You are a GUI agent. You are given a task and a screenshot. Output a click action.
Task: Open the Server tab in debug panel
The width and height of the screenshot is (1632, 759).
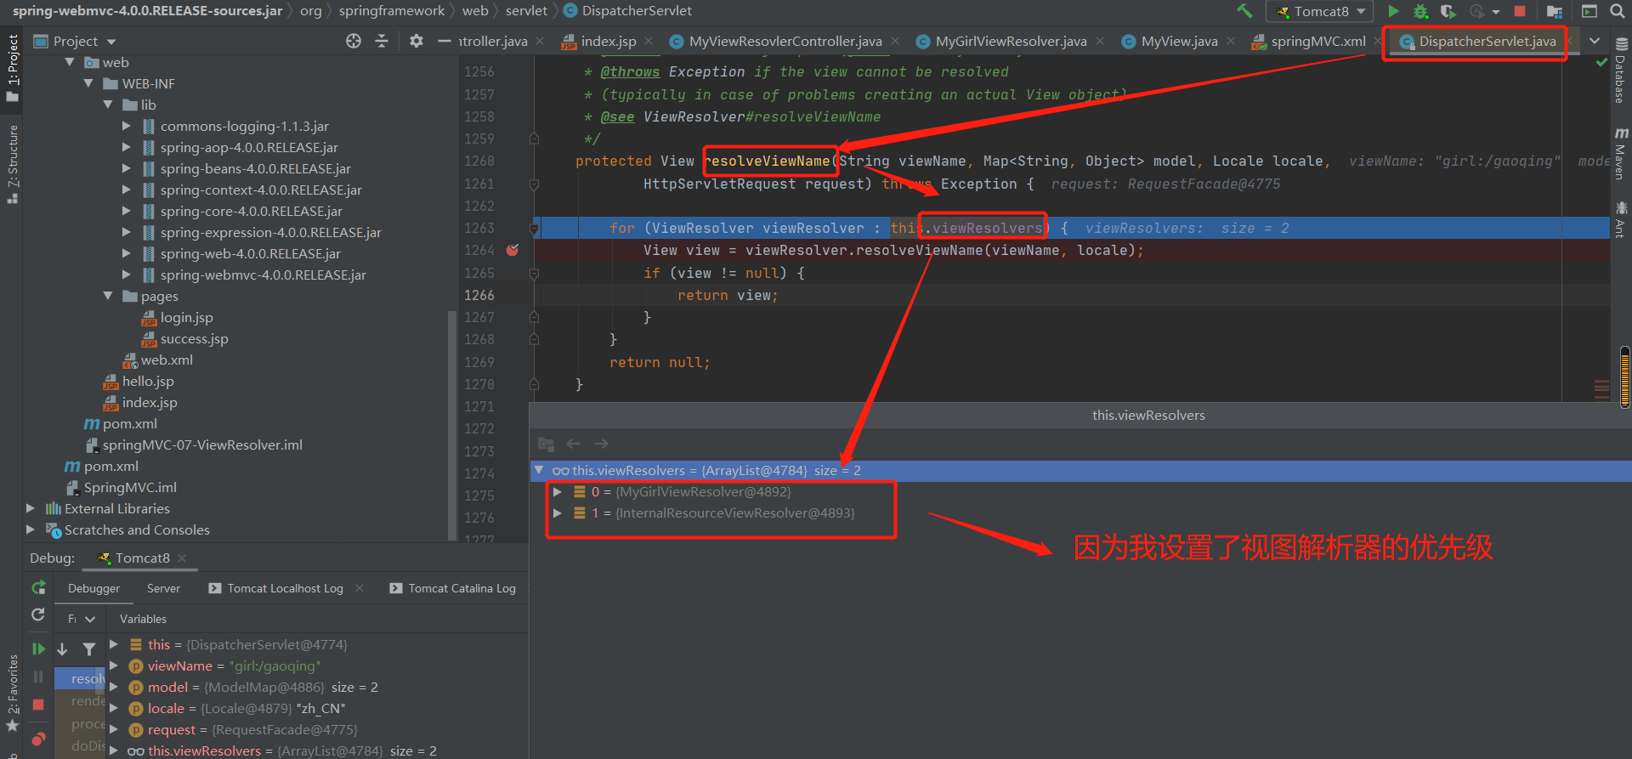pyautogui.click(x=163, y=588)
